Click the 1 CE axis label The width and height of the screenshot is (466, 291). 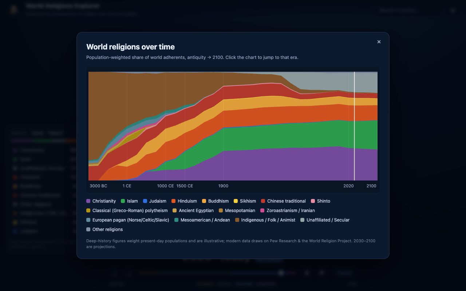coord(127,186)
